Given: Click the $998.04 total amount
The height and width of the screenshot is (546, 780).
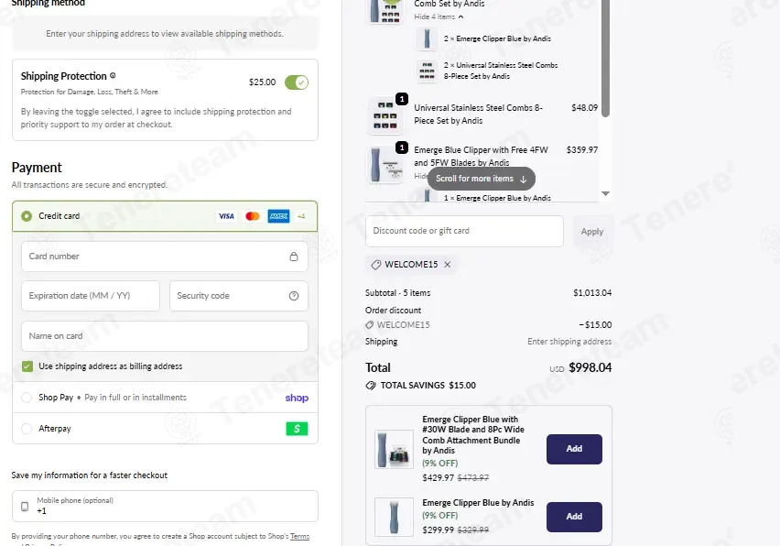Looking at the screenshot, I should (590, 367).
